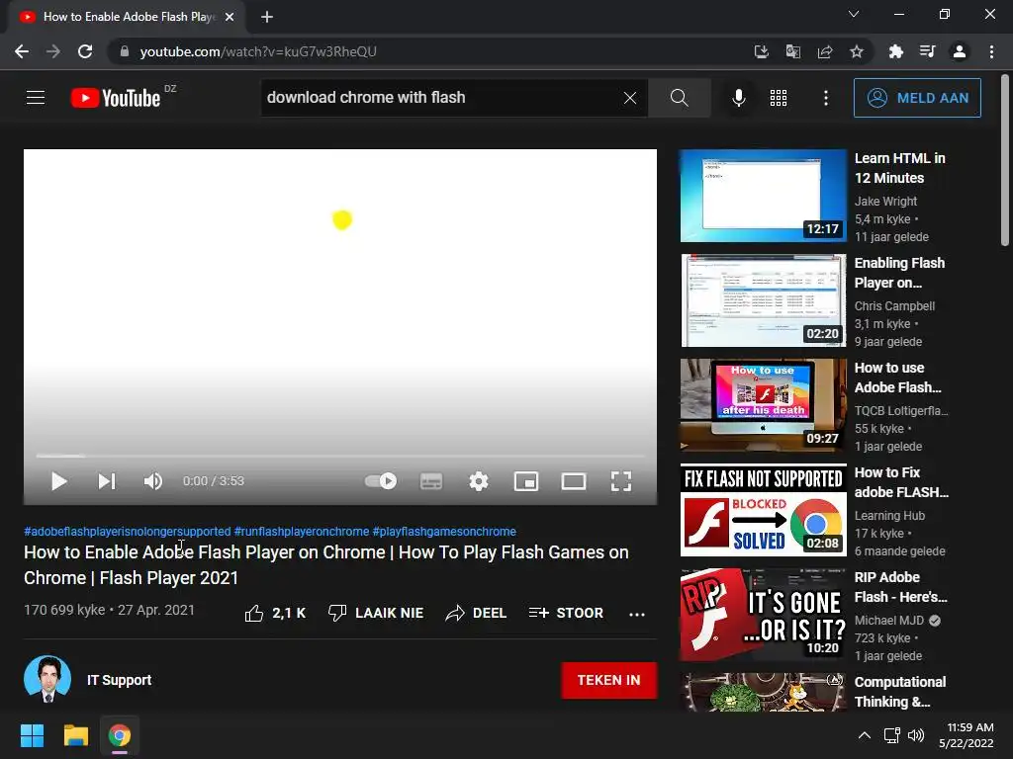Start voice search with microphone icon
Screen dimensions: 1013x759
(738, 98)
